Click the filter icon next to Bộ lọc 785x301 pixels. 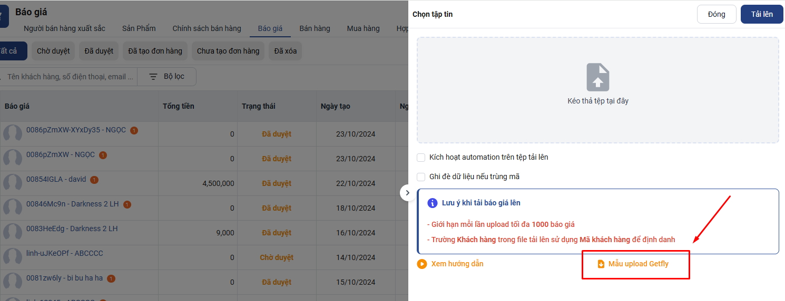pyautogui.click(x=153, y=77)
